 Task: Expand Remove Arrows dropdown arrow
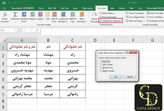point(145,21)
